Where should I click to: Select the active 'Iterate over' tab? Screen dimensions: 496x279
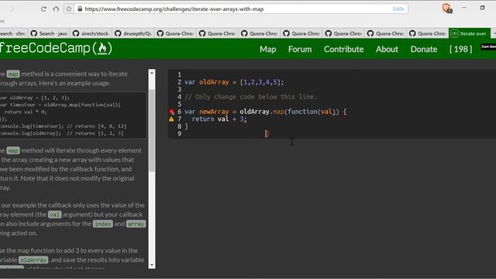[470, 33]
